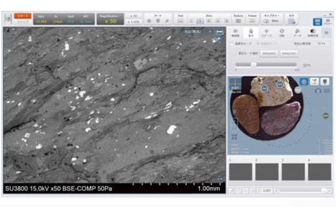Click the orange Start button
The image size is (336, 207).
pyautogui.click(x=23, y=16)
